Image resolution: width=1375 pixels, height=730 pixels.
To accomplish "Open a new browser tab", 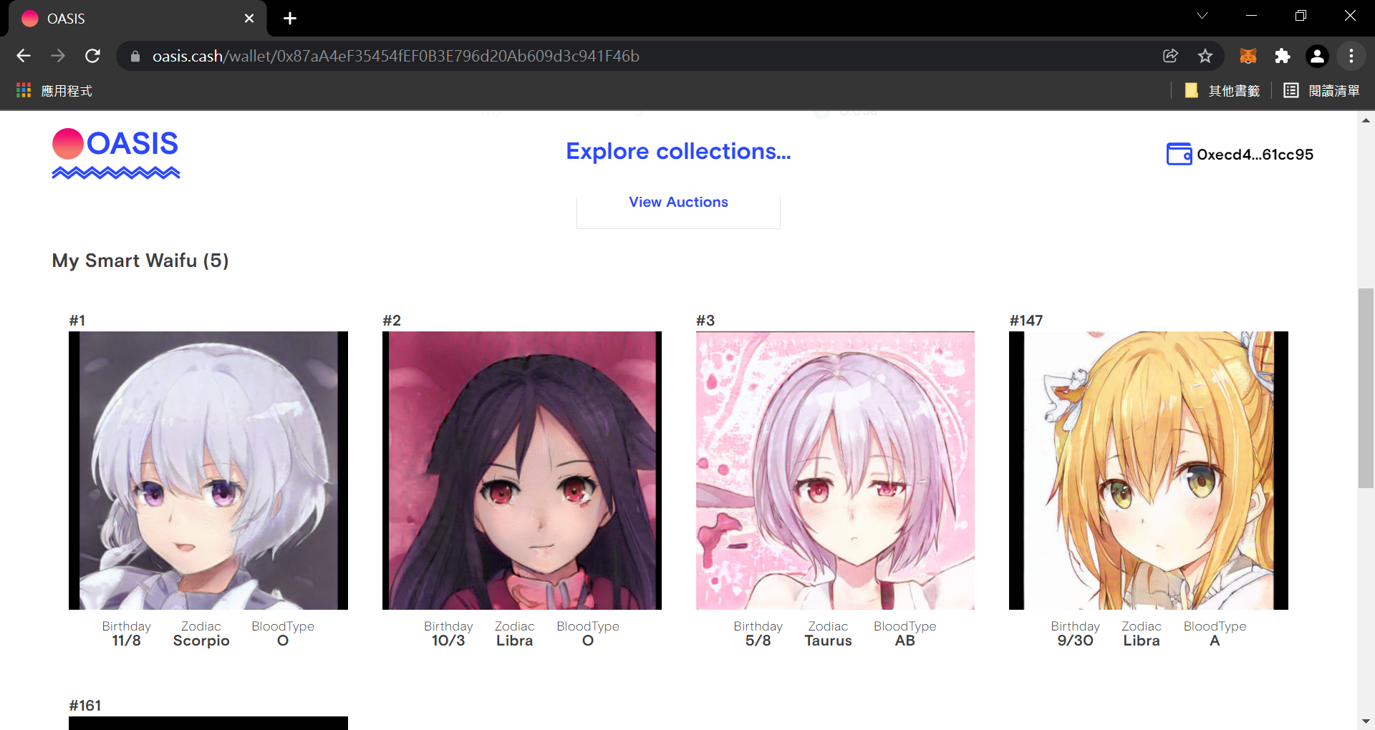I will (x=290, y=19).
